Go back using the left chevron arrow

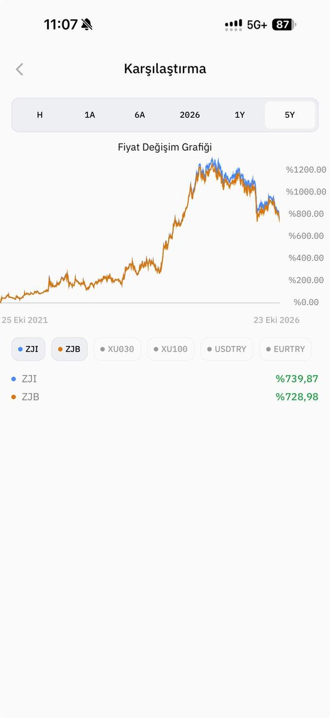[x=19, y=69]
